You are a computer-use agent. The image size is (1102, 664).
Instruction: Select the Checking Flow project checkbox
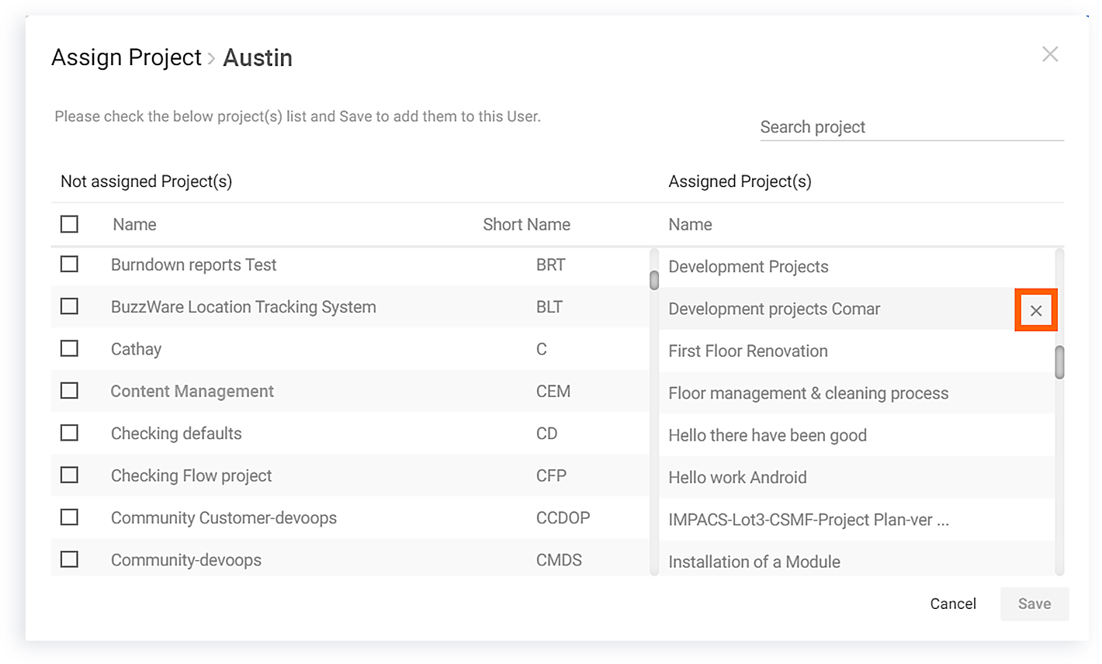coord(69,475)
